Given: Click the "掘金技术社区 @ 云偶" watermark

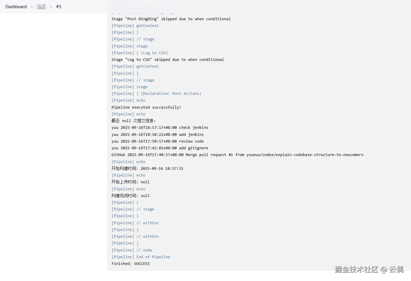Looking at the screenshot, I should 369,269.
